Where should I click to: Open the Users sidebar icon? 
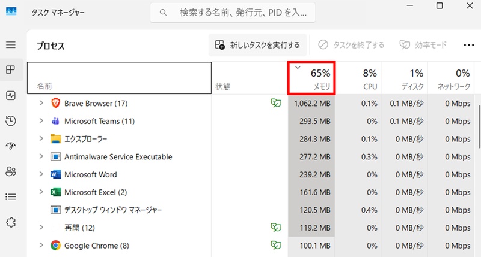[11, 171]
